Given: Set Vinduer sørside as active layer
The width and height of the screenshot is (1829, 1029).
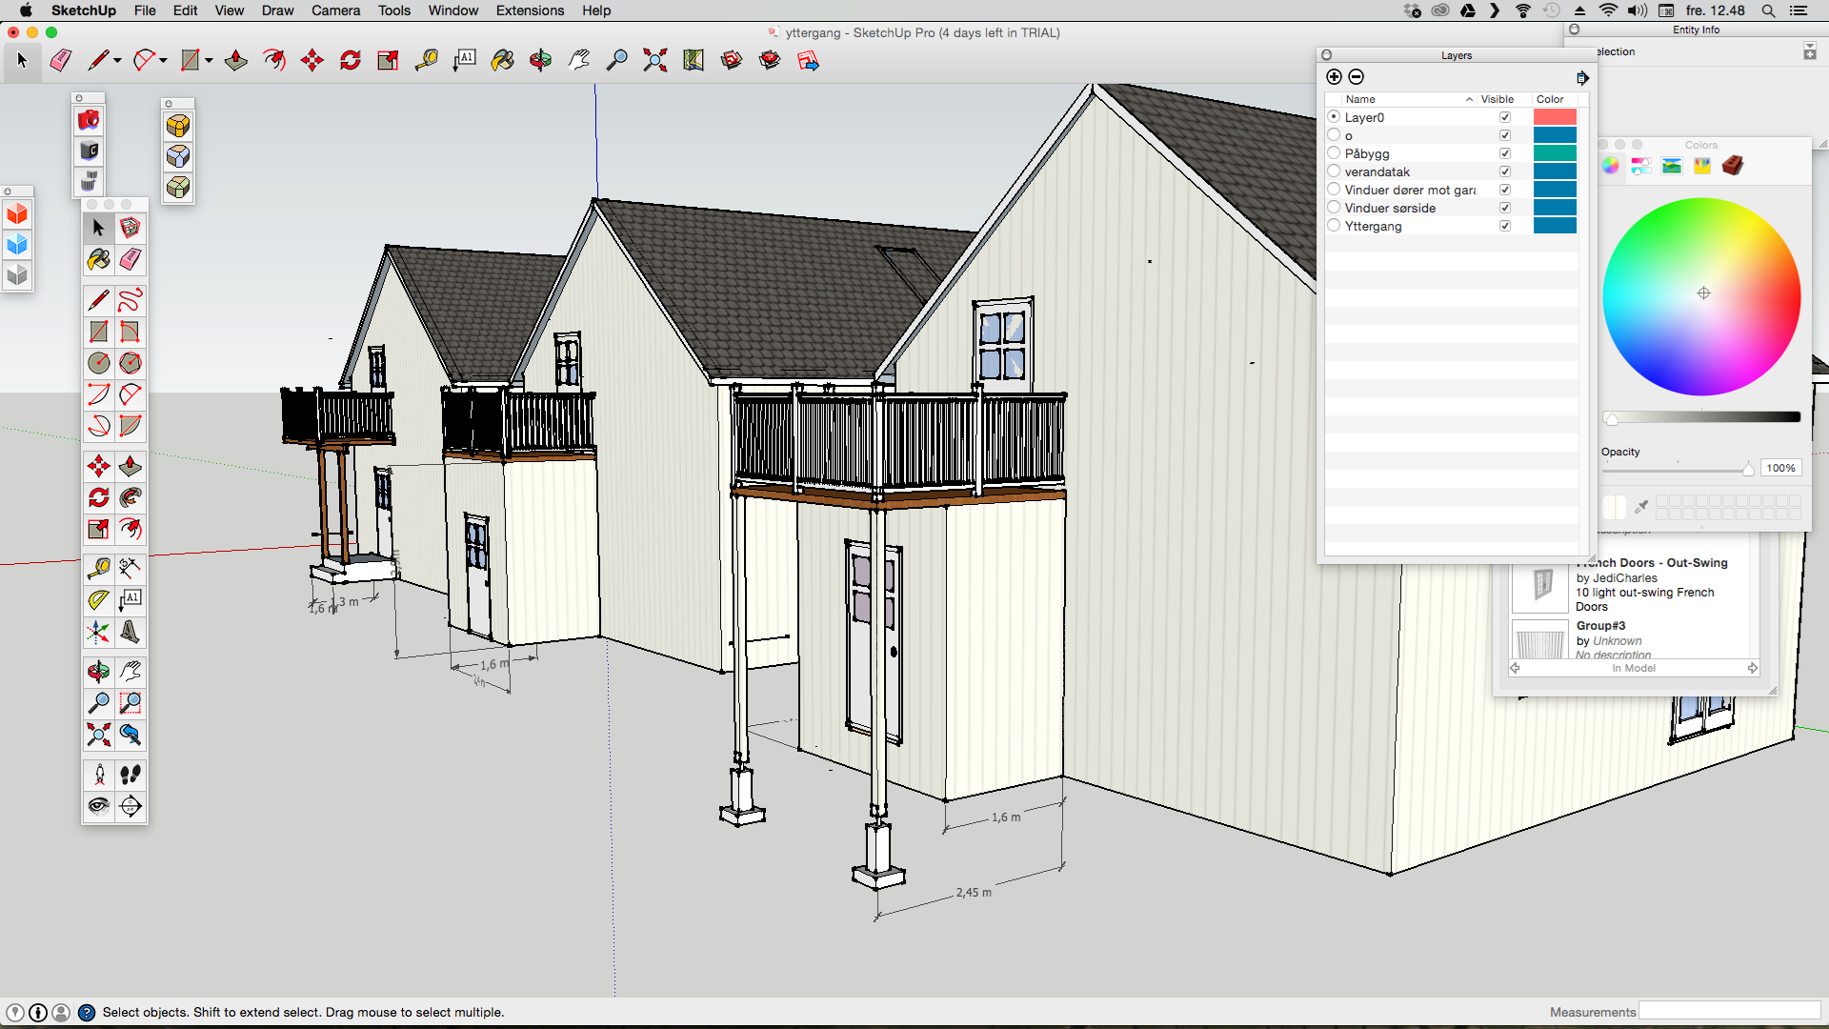Looking at the screenshot, I should (x=1334, y=208).
